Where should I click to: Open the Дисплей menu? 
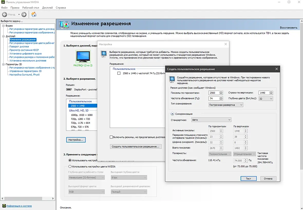pos(47,7)
